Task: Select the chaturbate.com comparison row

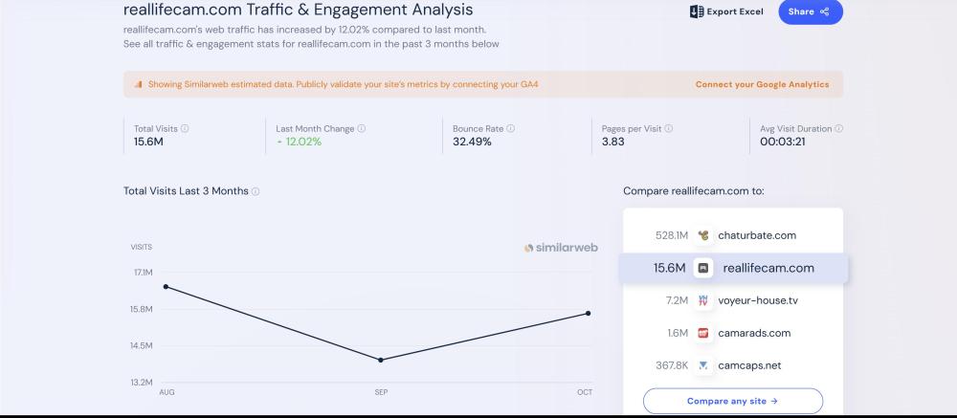Action: [x=733, y=235]
